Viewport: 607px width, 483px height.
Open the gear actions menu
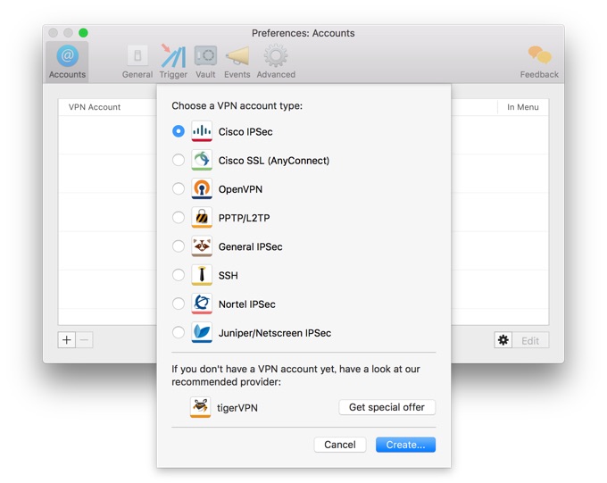pos(503,340)
